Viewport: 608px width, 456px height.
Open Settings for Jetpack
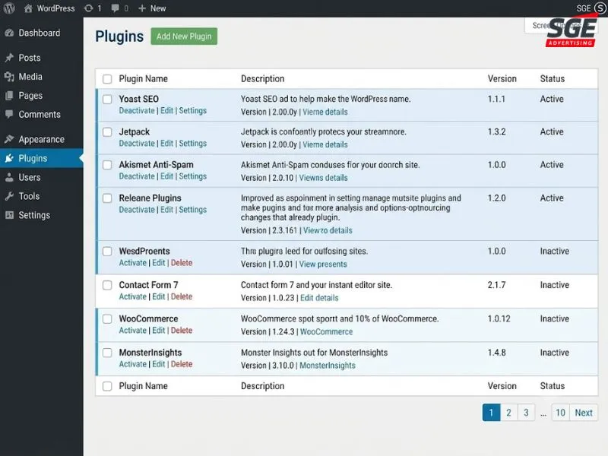(x=193, y=144)
